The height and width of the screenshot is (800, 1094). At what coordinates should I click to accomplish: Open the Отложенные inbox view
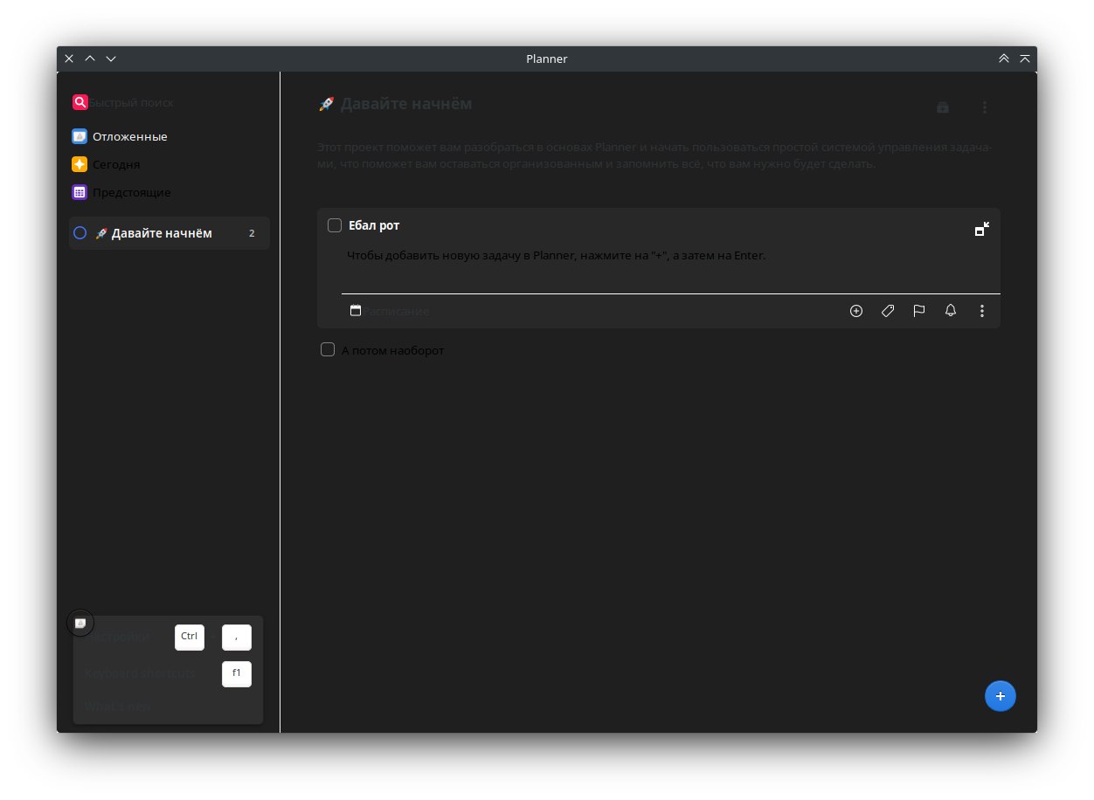coord(170,136)
